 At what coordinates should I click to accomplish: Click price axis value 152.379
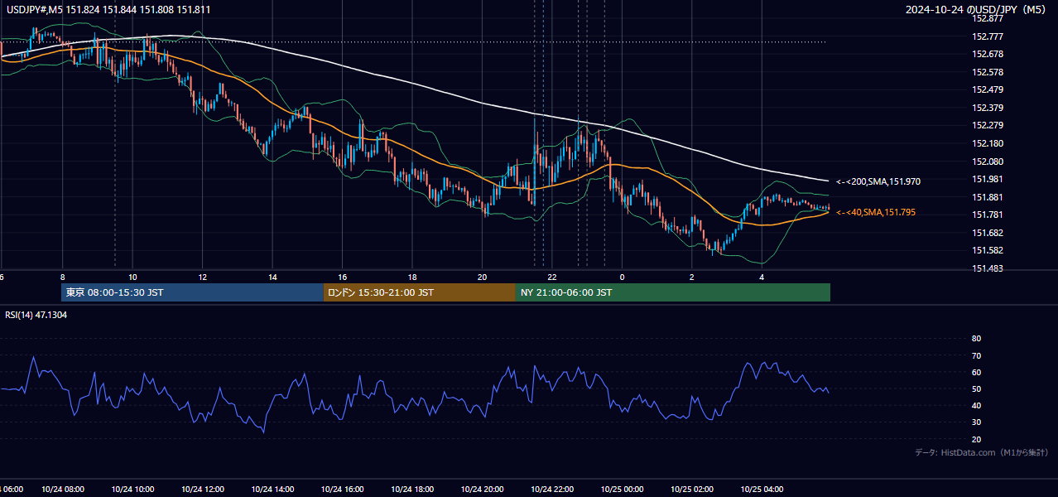tap(988, 108)
